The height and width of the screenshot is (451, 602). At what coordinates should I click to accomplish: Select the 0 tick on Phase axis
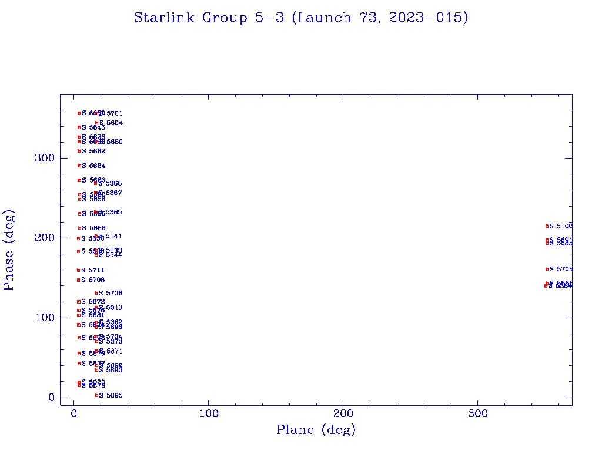click(x=52, y=398)
